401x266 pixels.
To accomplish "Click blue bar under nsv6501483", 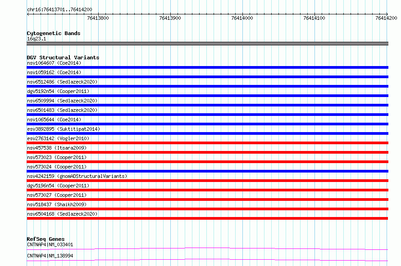I will [x=207, y=115].
